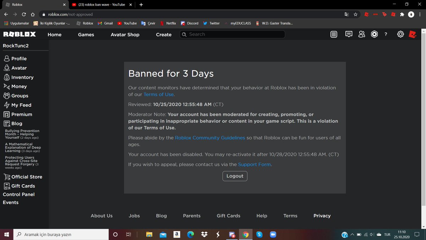The image size is (426, 240).
Task: Open the Friends icon in Roblox header
Action: tap(361, 34)
